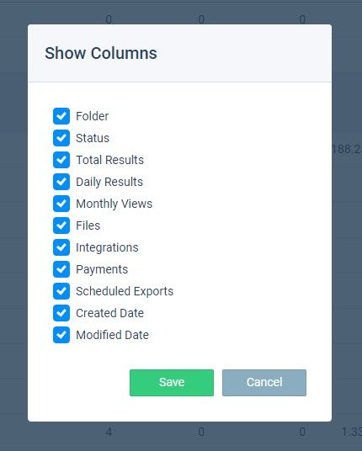Screen dimensions: 362x451
Task: Hide the Payments column
Action: point(61,269)
